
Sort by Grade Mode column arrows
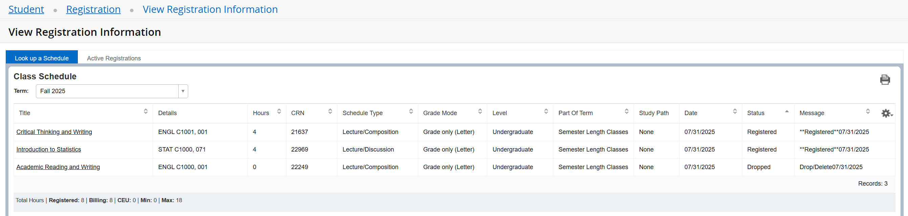point(480,111)
